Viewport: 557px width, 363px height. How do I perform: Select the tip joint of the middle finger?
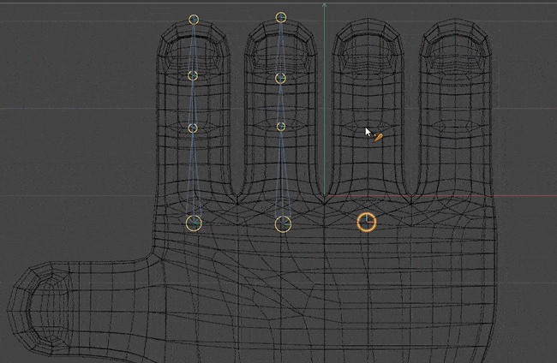click(281, 17)
